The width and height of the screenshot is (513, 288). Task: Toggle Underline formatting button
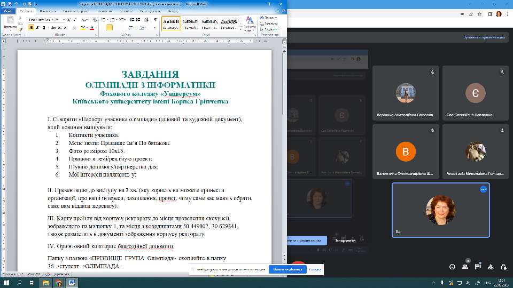pyautogui.click(x=44, y=28)
